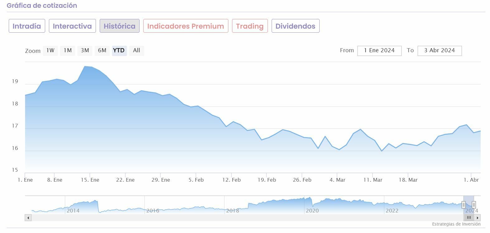
Task: Switch to the Intradía chart tab
Action: tap(27, 26)
